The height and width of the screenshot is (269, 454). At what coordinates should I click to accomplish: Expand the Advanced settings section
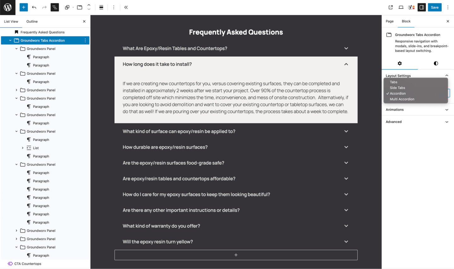(417, 122)
